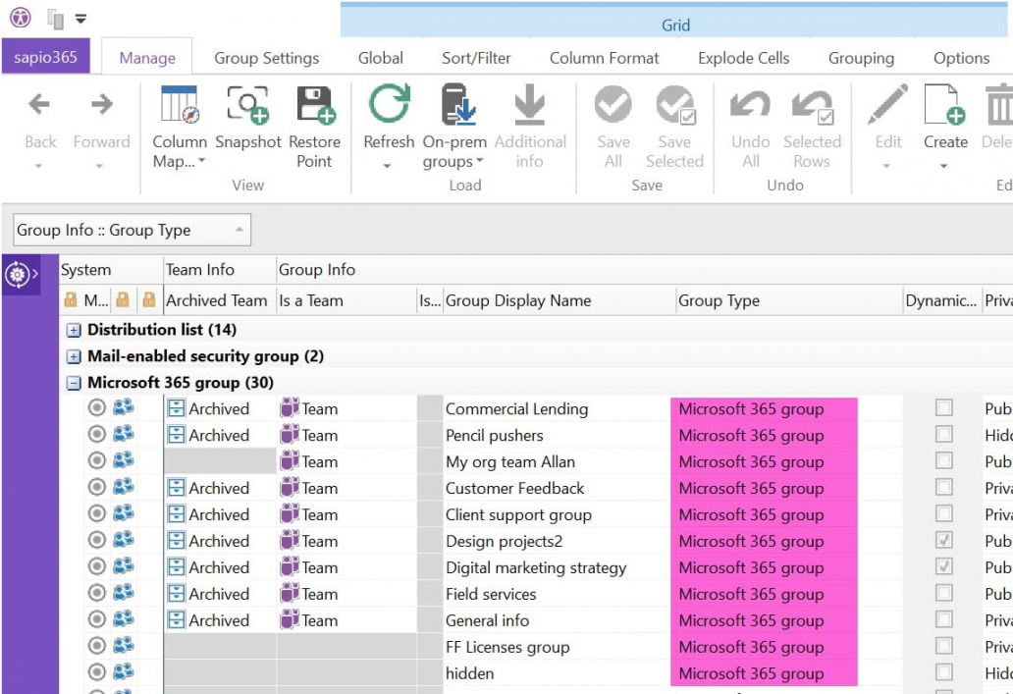Toggle Dynamic checkbox for Field services
1013x694 pixels.
tap(944, 593)
